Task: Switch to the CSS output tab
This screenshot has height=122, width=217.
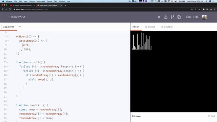Action: 166,27
